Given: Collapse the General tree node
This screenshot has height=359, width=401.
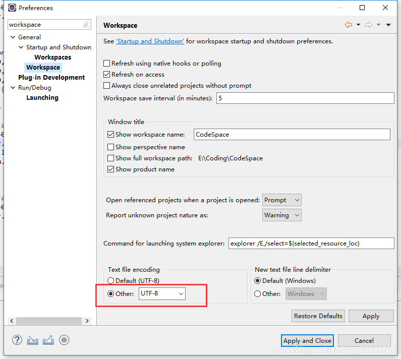Looking at the screenshot, I should coord(13,37).
